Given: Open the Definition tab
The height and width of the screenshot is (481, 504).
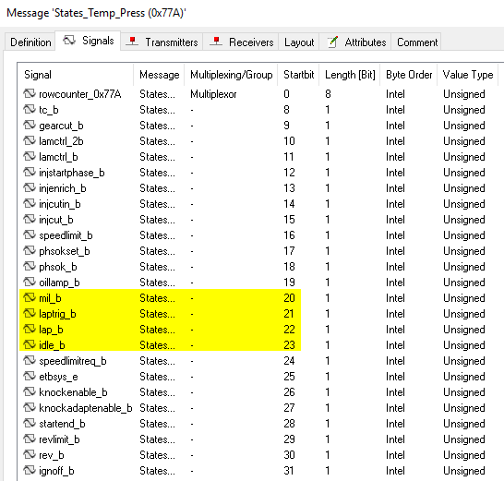Looking at the screenshot, I should point(30,42).
